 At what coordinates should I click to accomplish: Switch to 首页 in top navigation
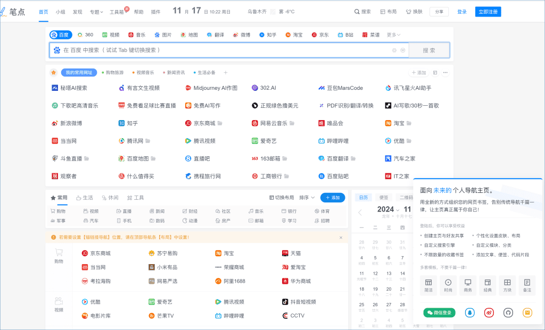point(44,12)
